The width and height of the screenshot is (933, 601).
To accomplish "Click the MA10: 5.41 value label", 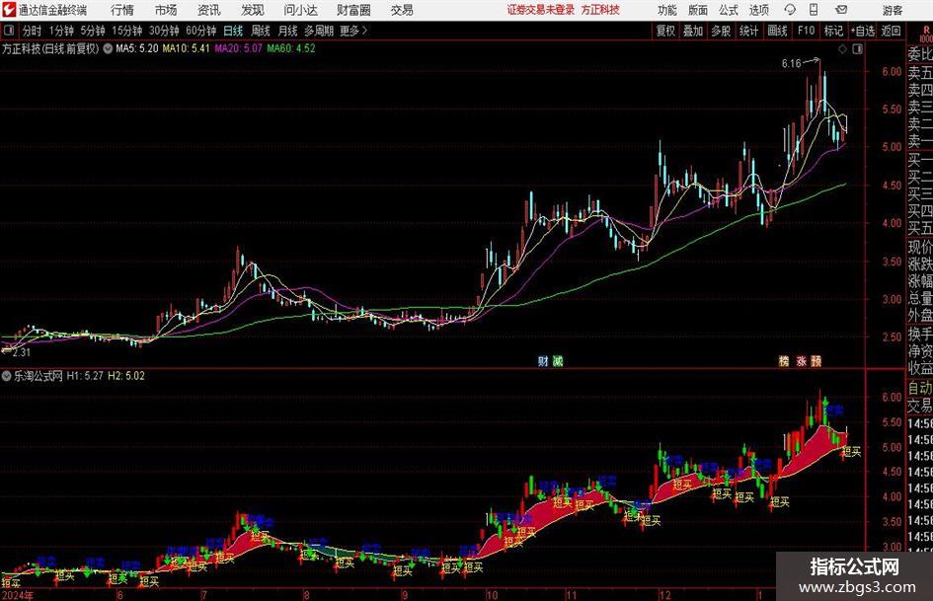I will coord(186,48).
